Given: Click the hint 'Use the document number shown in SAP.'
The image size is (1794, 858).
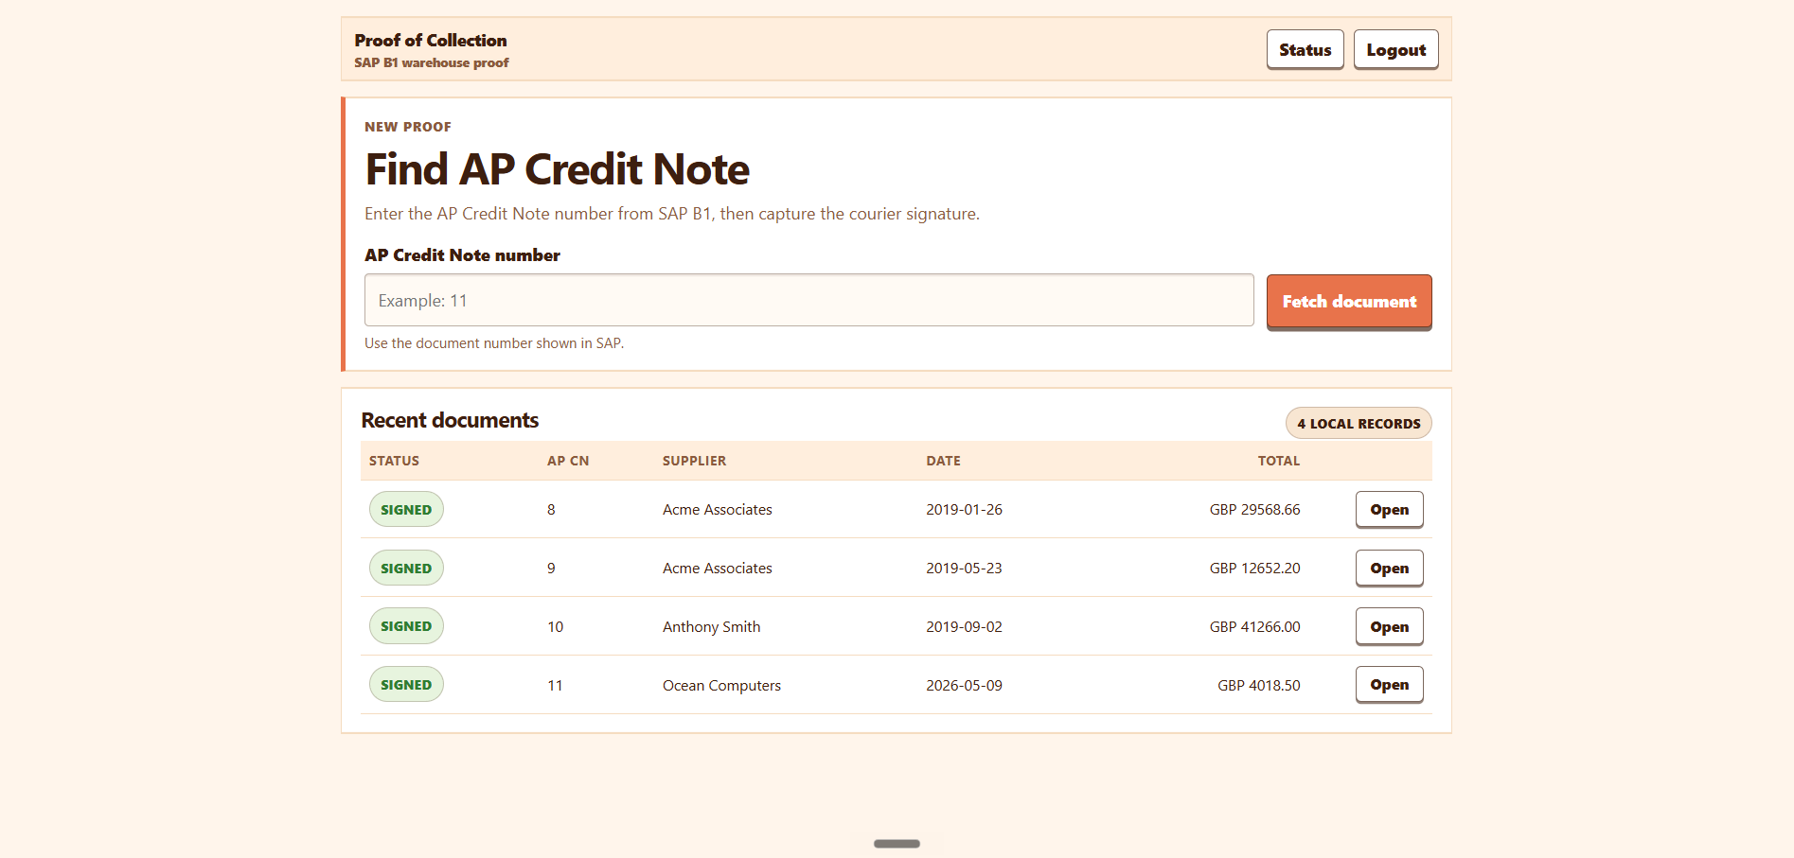Looking at the screenshot, I should [494, 343].
